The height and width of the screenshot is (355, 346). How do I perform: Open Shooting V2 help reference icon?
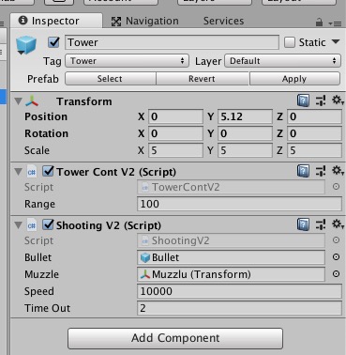[x=303, y=224]
